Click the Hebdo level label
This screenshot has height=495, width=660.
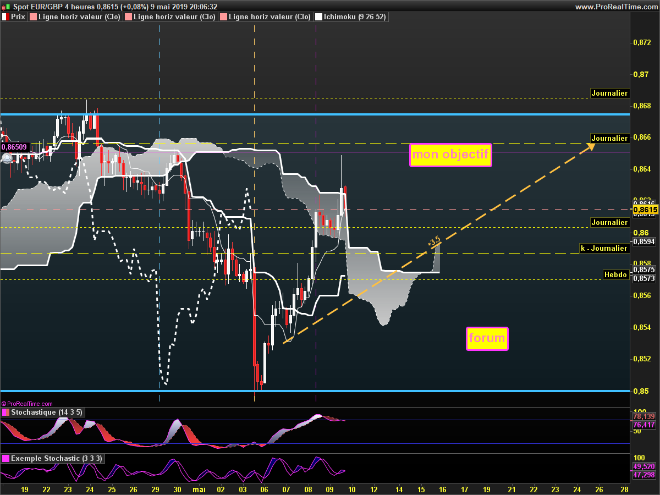616,274
